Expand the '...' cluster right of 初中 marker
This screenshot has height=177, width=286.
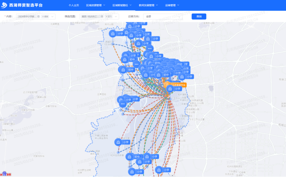[x=136, y=64]
